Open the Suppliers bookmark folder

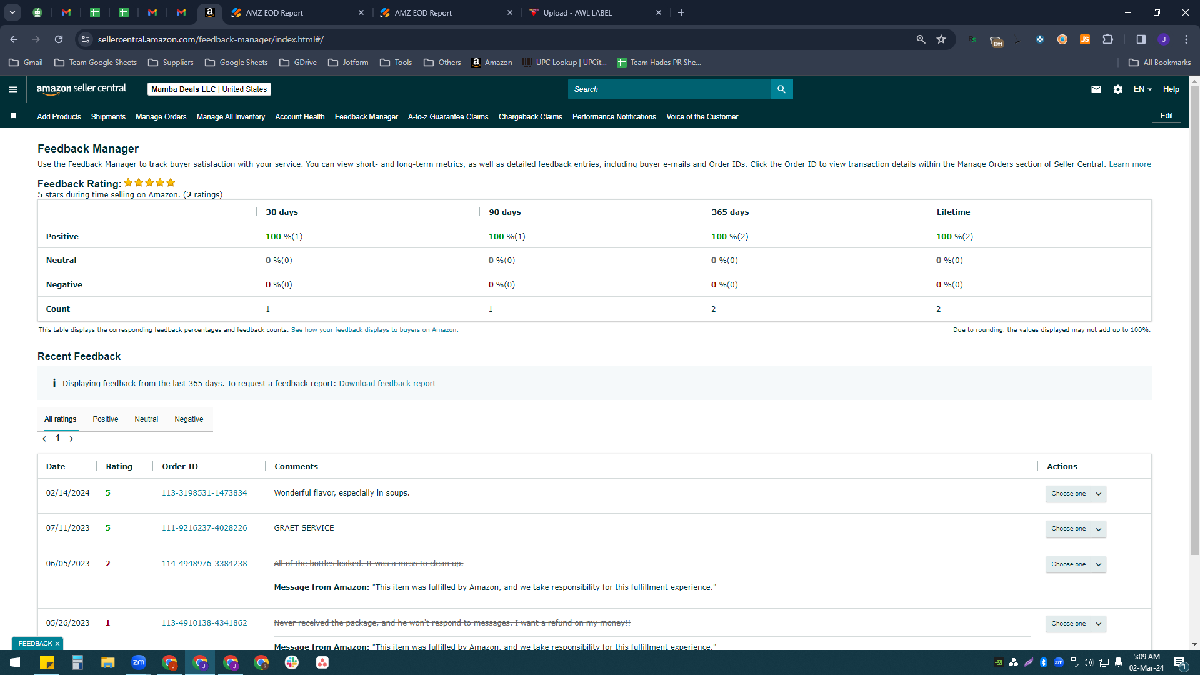pyautogui.click(x=171, y=62)
